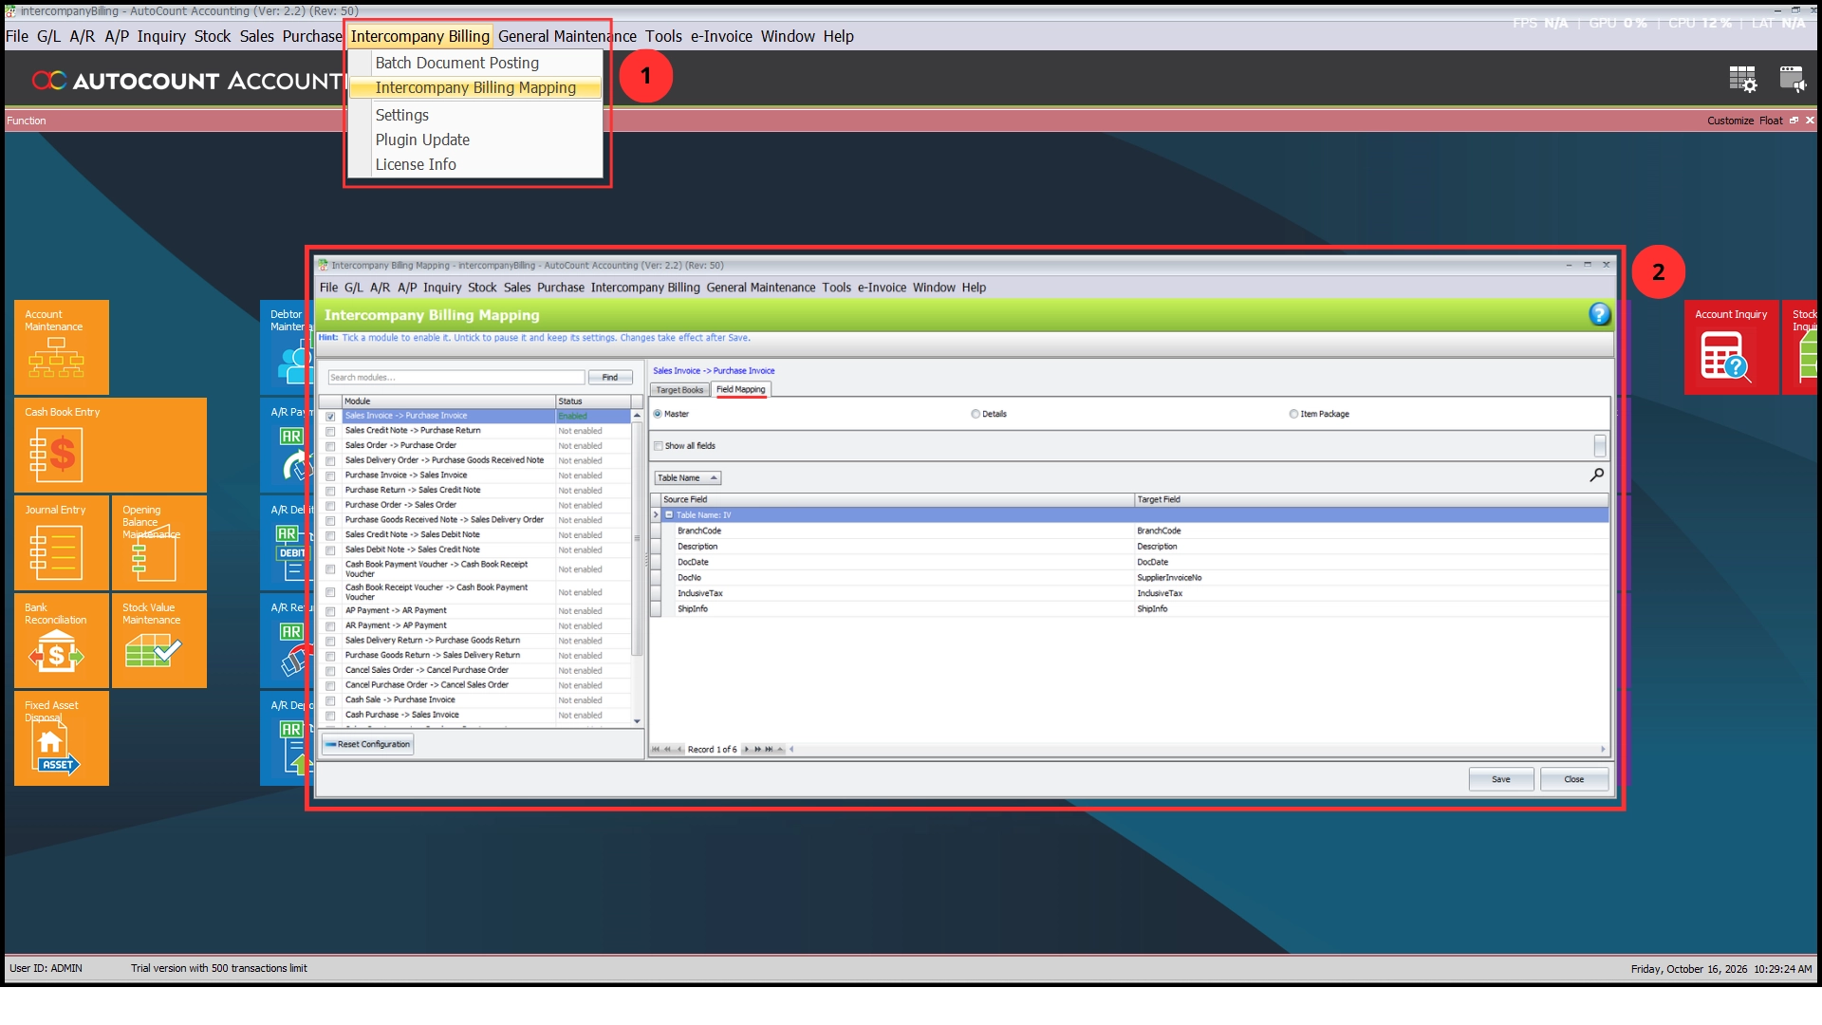
Task: Open General Maintenance in main menu bar
Action: (567, 36)
